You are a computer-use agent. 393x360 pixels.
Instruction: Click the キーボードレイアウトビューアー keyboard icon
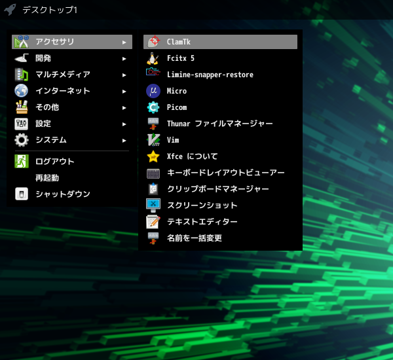point(153,173)
